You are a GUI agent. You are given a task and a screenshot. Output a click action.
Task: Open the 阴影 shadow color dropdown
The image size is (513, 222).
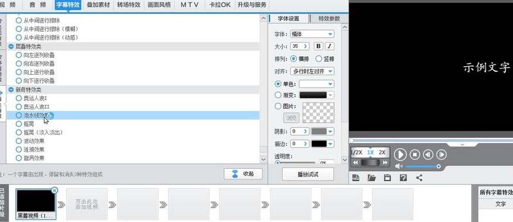(x=330, y=131)
